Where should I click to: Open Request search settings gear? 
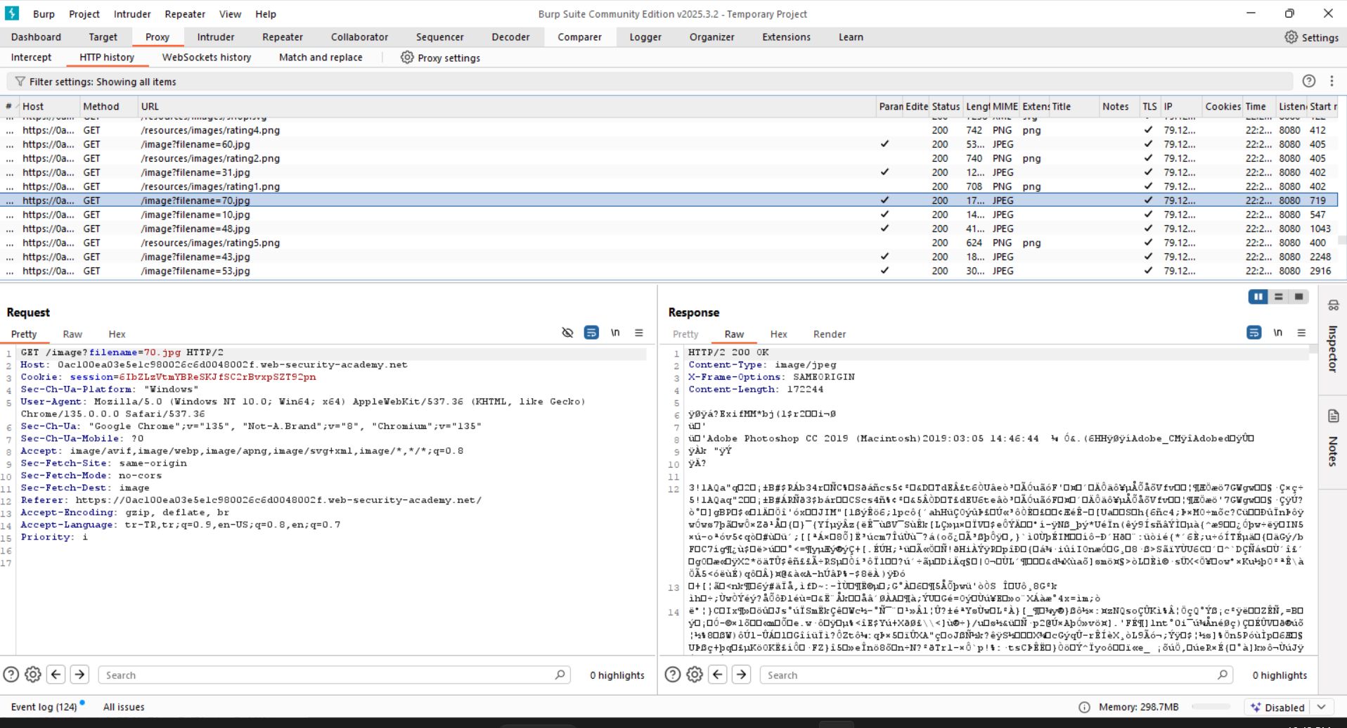[x=33, y=675]
